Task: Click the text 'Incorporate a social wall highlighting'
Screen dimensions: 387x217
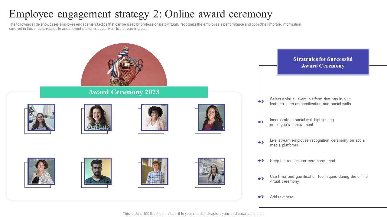Action: click(x=302, y=120)
